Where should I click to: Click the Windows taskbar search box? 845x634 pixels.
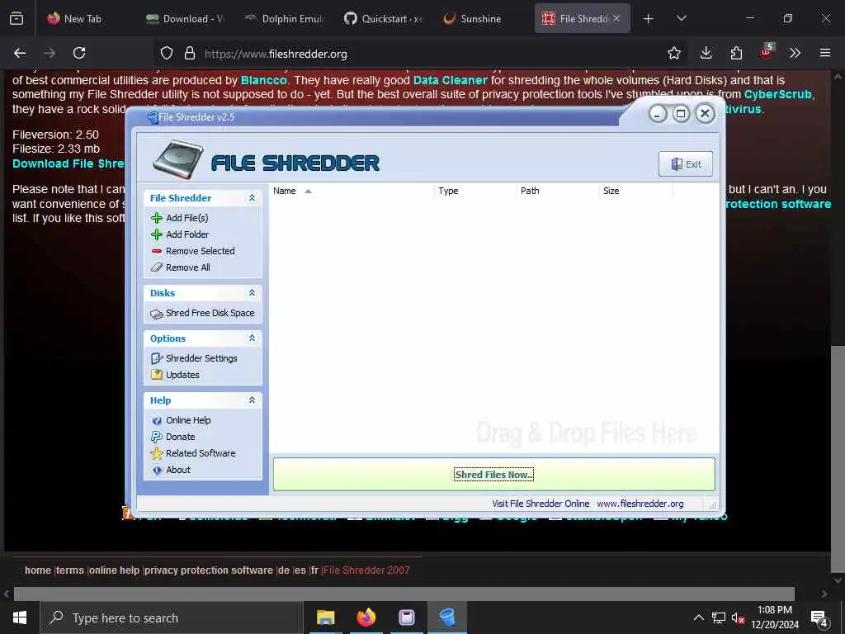[171, 617]
